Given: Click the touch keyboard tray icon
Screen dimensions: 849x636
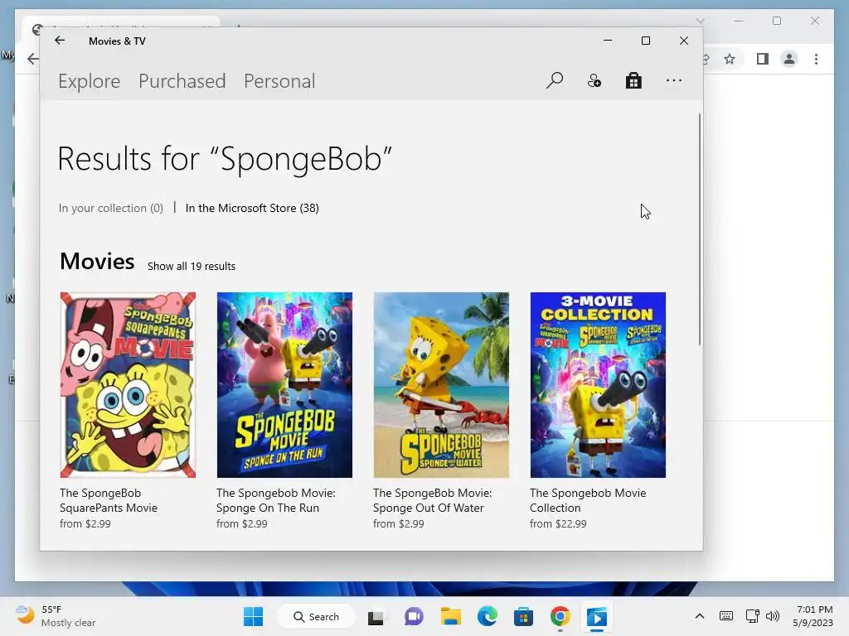Looking at the screenshot, I should (726, 616).
